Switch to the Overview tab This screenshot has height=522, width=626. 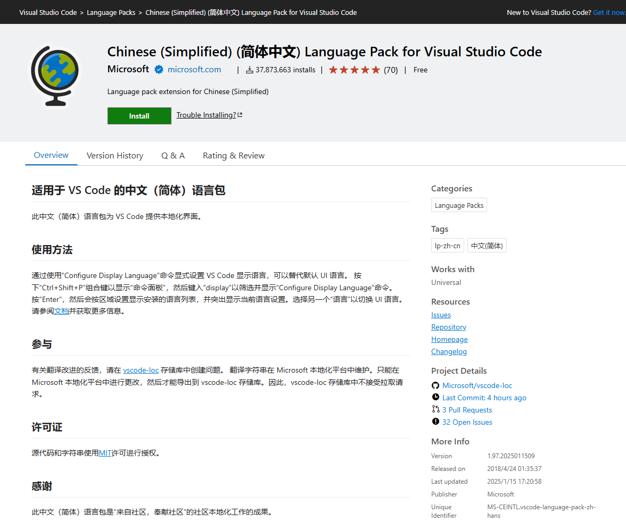(51, 155)
